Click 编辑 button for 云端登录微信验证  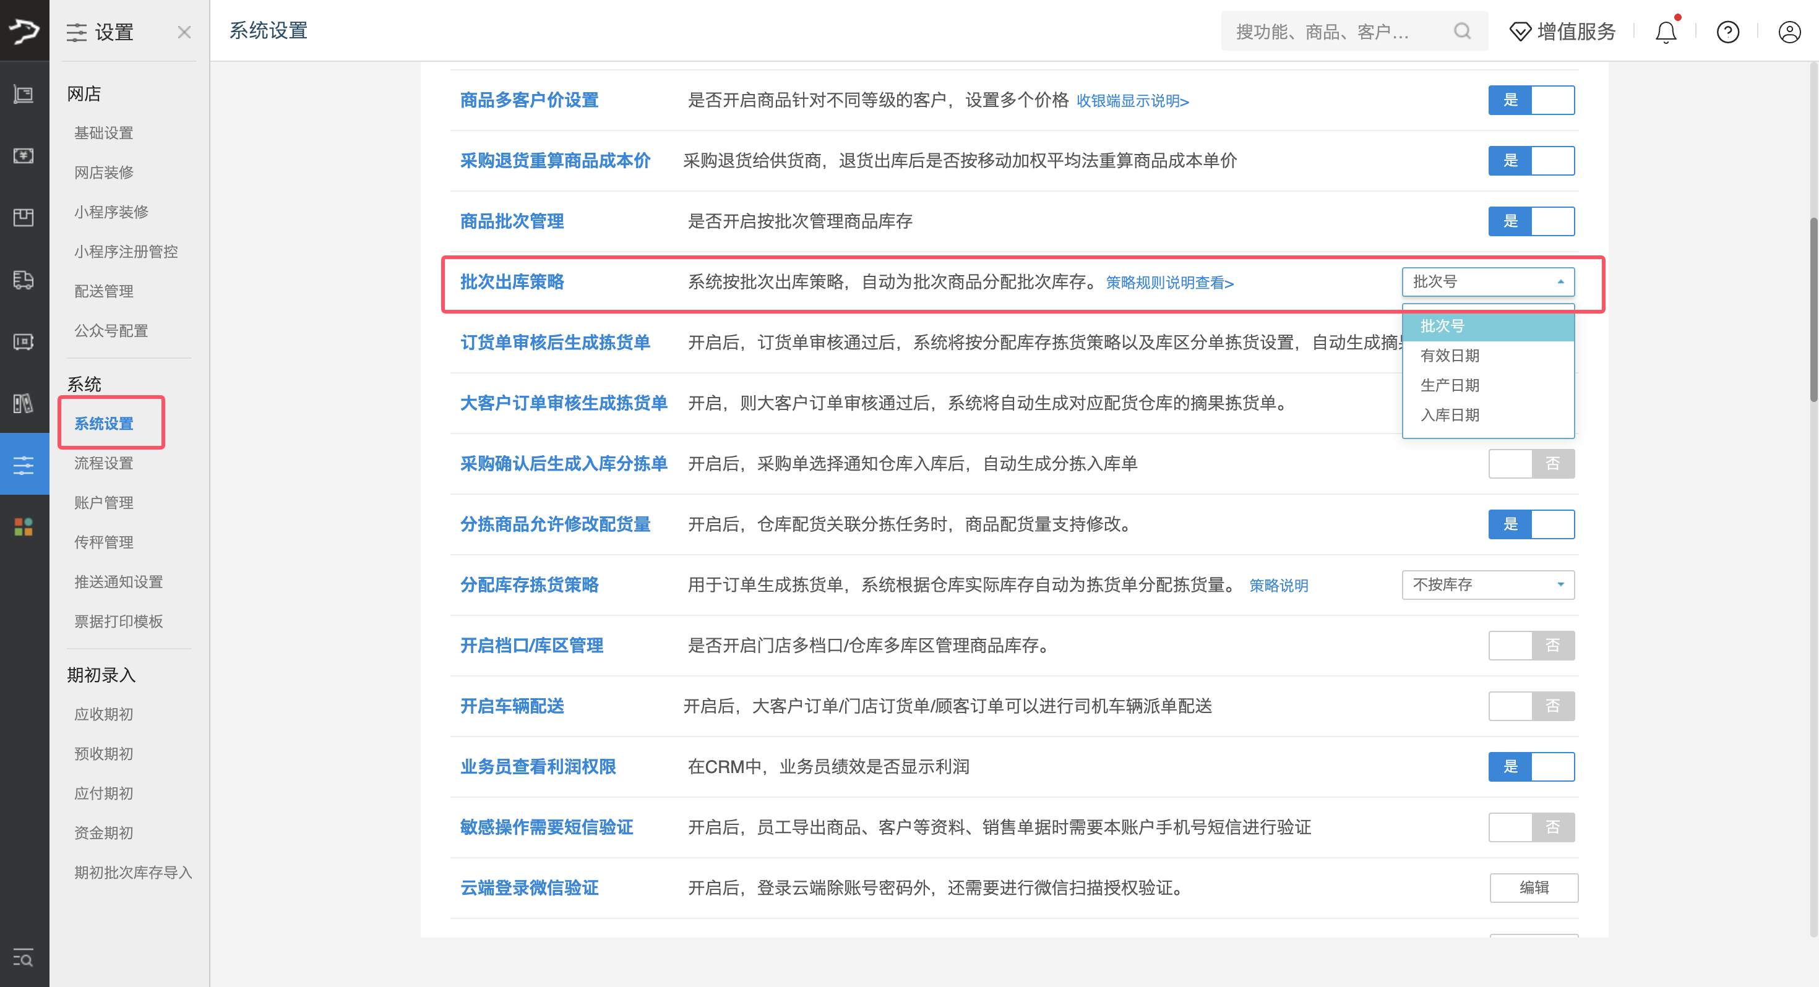coord(1534,887)
